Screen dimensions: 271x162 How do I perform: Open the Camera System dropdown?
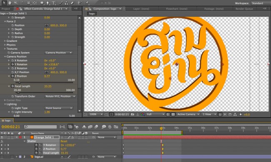(x=58, y=53)
